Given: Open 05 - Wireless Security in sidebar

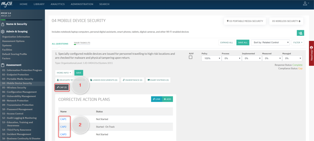Looking at the screenshot, I should click(14, 88).
